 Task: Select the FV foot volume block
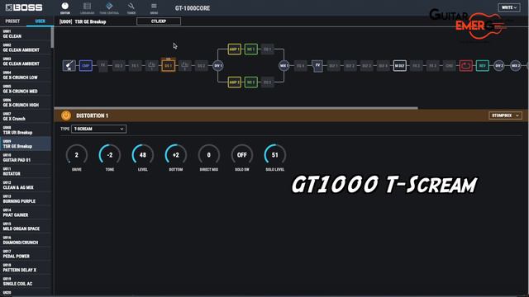[317, 66]
